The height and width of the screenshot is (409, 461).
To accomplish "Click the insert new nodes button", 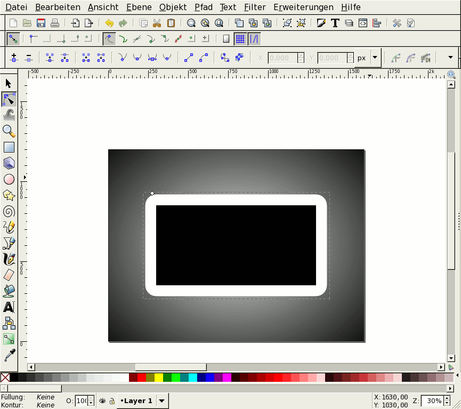I will tap(14, 58).
